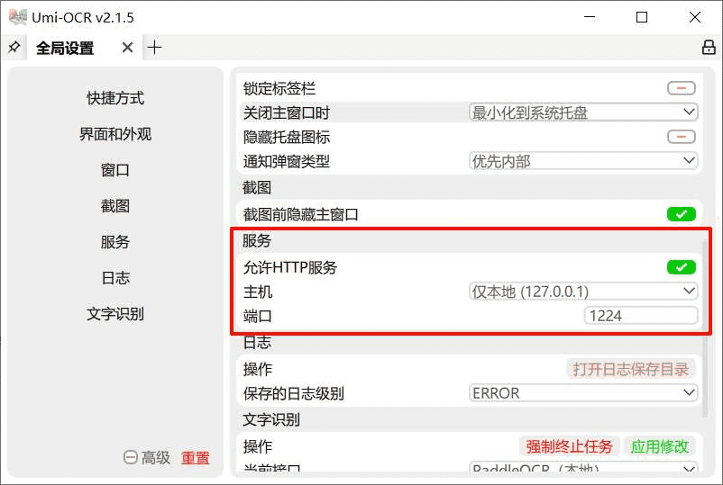Open the 关闭主窗口时 dropdown
This screenshot has width=723, height=485.
[583, 112]
